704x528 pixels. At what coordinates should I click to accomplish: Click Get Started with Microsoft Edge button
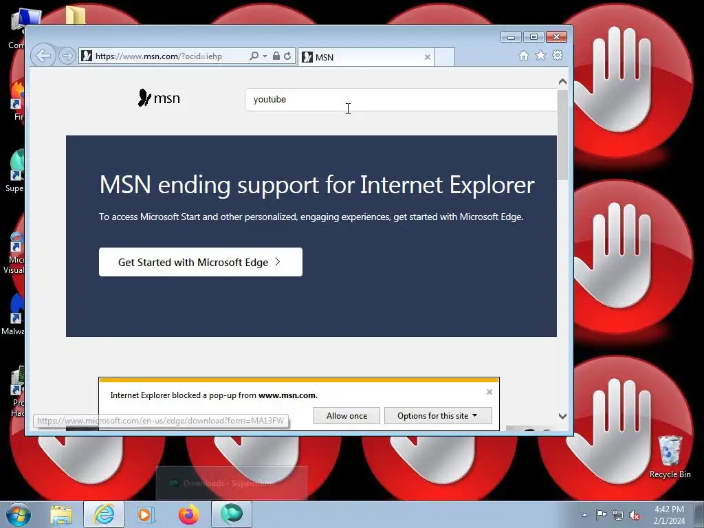tap(201, 262)
